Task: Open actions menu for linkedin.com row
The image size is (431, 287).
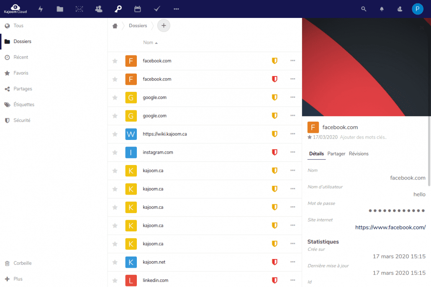Action: tap(292, 280)
